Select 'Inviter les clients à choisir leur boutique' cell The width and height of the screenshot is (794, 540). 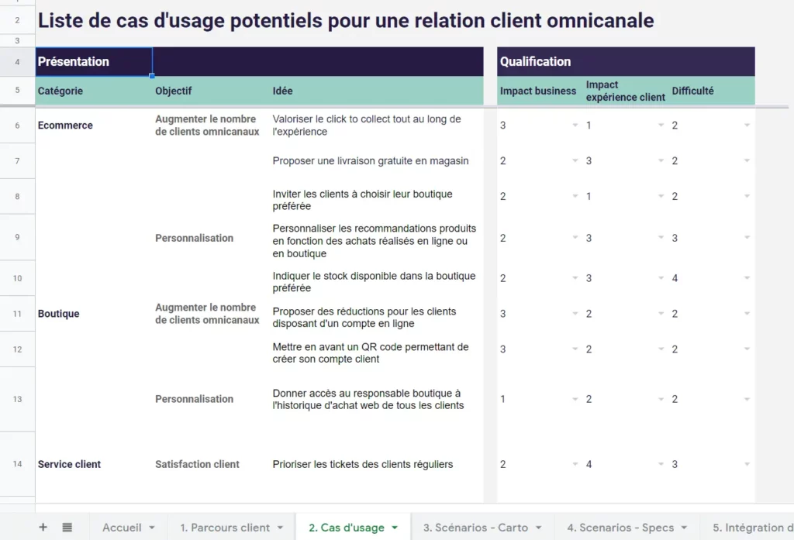click(x=377, y=196)
